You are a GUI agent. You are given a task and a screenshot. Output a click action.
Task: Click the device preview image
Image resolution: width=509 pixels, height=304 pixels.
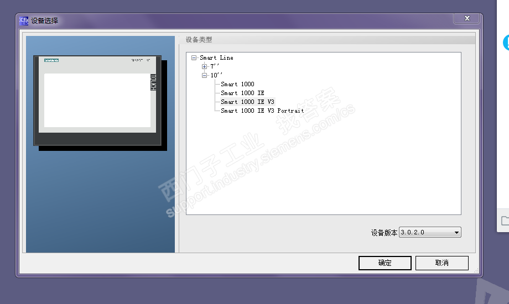[x=100, y=103]
